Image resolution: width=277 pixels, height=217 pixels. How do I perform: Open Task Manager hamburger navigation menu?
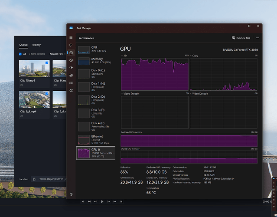pyautogui.click(x=71, y=38)
